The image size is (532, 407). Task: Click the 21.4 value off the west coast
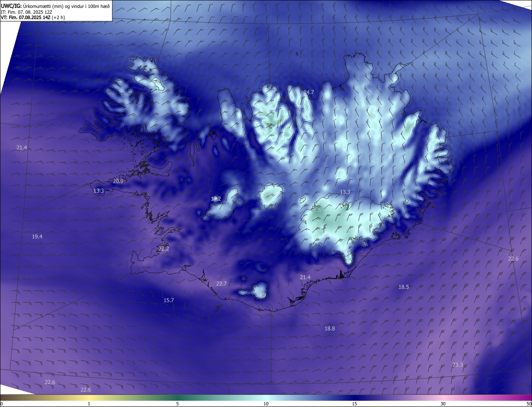[22, 147]
